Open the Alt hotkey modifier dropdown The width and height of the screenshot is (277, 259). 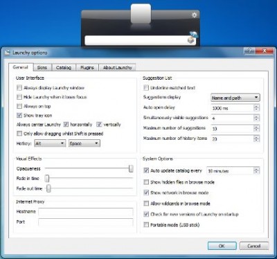[50, 143]
